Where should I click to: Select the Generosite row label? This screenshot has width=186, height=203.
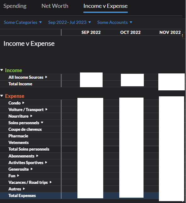pos(19,169)
